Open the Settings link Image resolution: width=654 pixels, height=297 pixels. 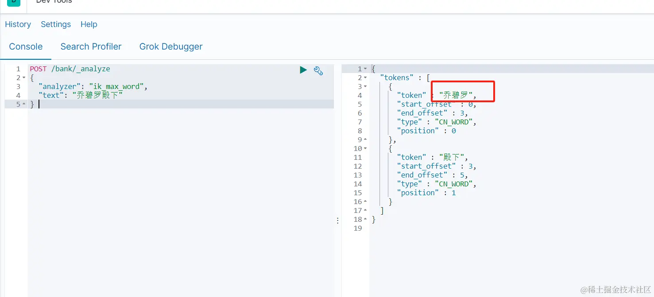coord(56,24)
